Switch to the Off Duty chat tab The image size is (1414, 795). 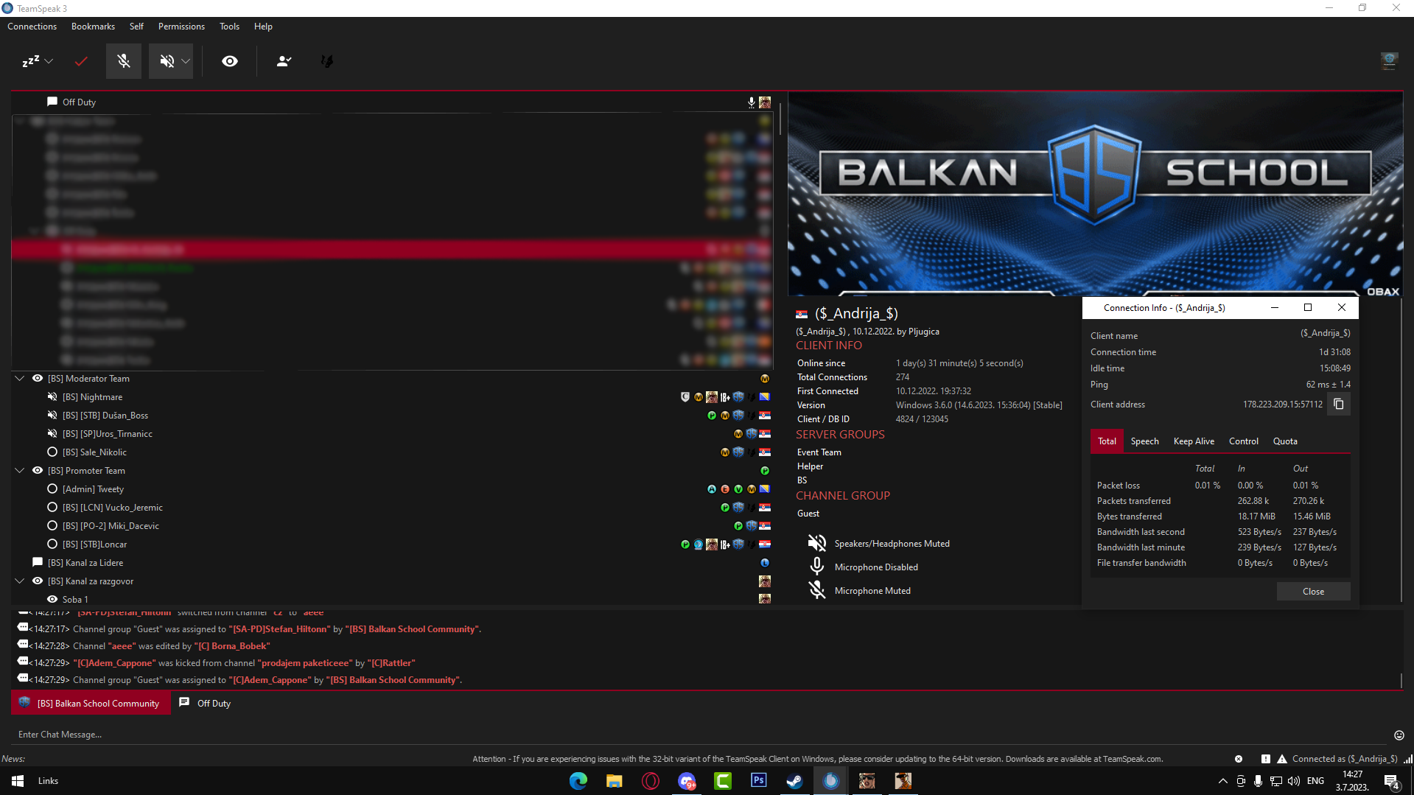coord(206,704)
